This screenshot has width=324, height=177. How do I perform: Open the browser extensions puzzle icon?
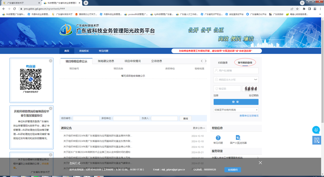304,9
